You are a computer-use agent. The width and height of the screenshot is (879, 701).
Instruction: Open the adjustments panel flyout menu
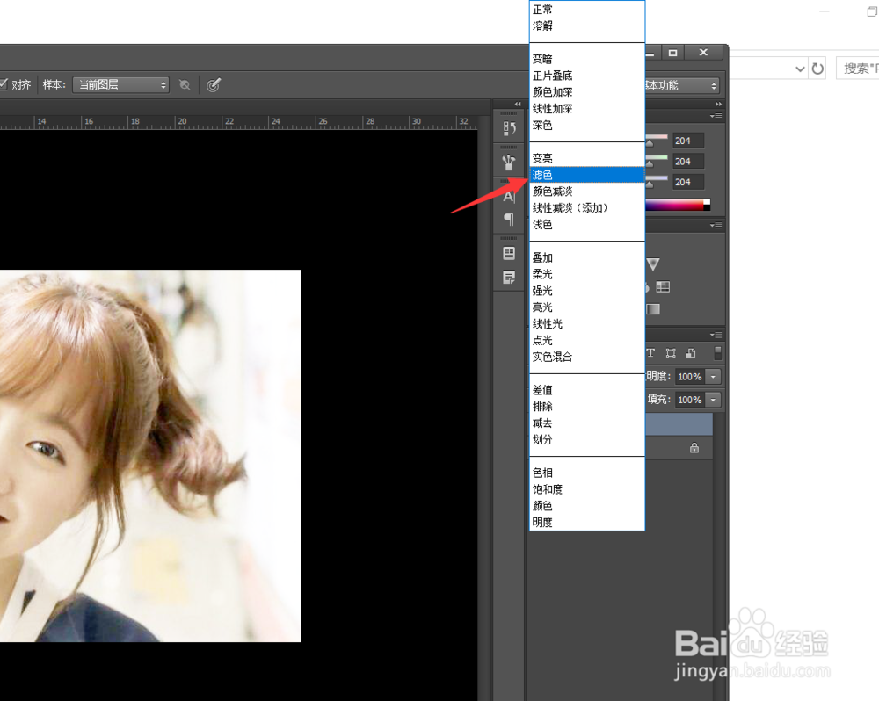pyautogui.click(x=716, y=225)
